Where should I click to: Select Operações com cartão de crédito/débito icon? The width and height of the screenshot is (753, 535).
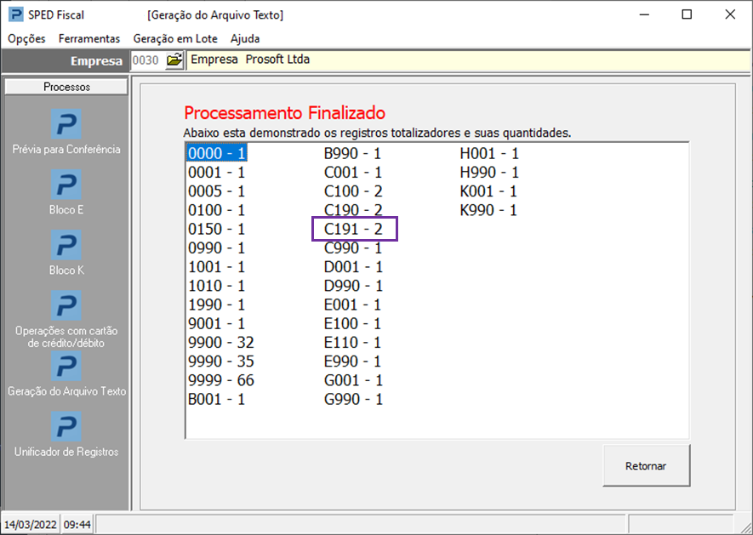(66, 305)
